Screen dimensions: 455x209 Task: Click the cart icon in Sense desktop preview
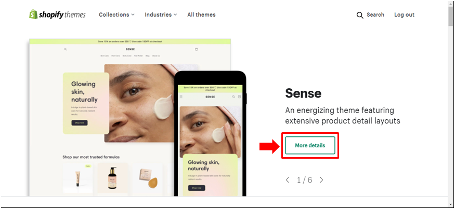(x=197, y=49)
